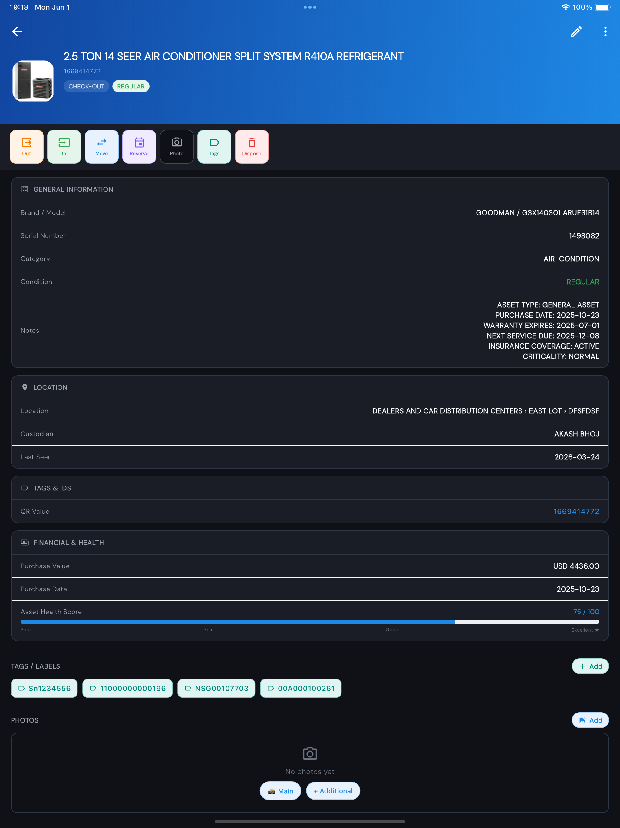Tap the Photo camera action
The height and width of the screenshot is (828, 620).
(176, 147)
